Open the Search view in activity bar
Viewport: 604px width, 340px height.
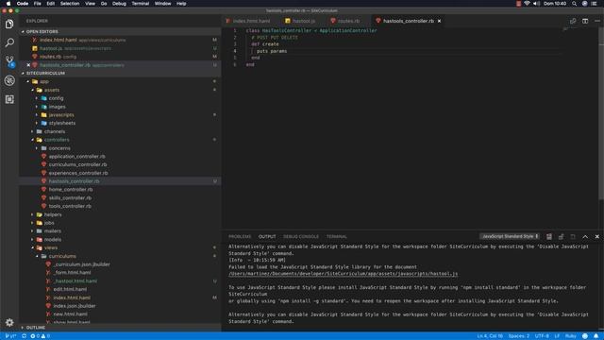(9, 42)
